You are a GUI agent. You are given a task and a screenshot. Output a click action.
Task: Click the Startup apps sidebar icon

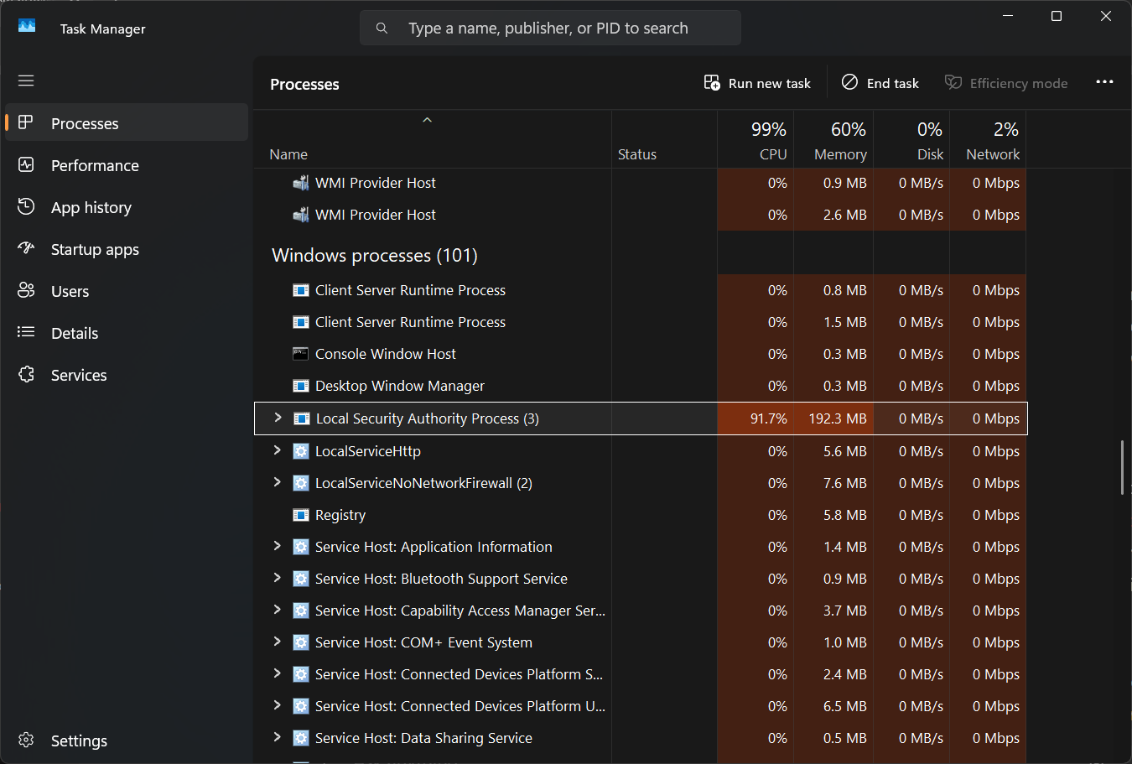pos(26,249)
